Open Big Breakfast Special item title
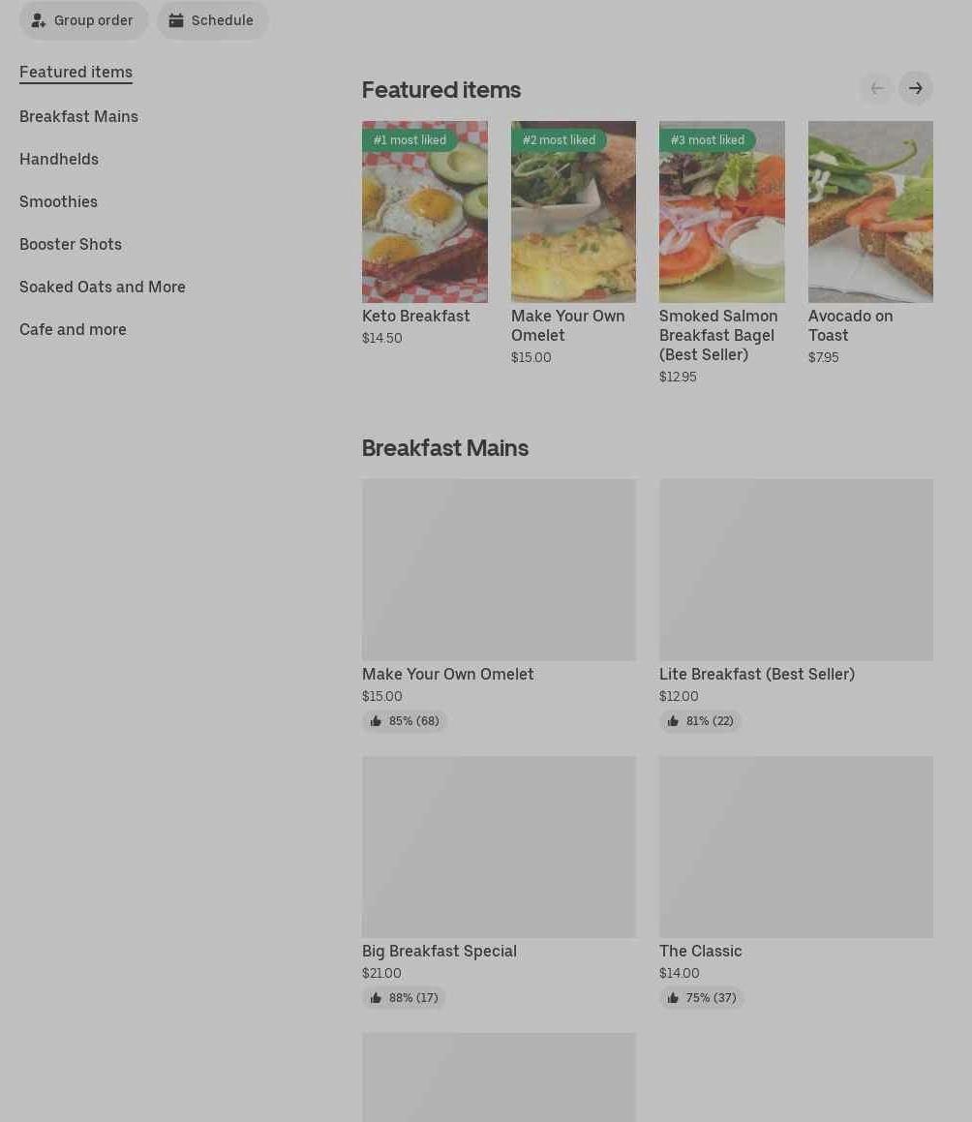 tap(440, 951)
